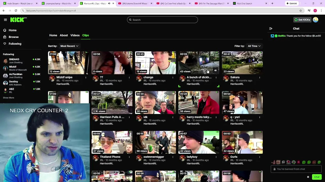
Task: Open chat settings gear icon
Action: coord(308,177)
